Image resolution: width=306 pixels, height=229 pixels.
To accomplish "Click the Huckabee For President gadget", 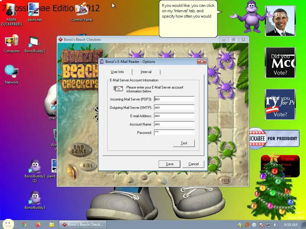I will [274, 138].
